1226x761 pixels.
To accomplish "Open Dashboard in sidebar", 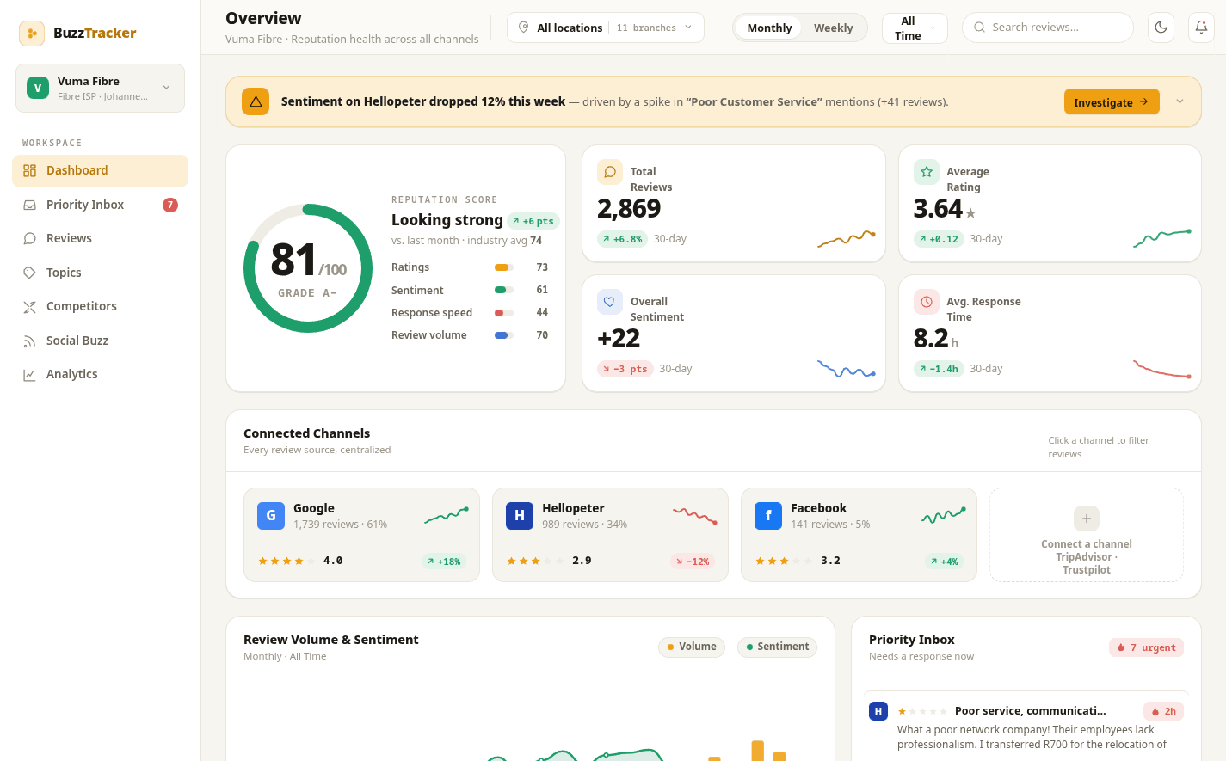I will tap(100, 170).
